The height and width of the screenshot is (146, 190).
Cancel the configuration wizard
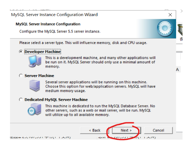[x=158, y=130]
